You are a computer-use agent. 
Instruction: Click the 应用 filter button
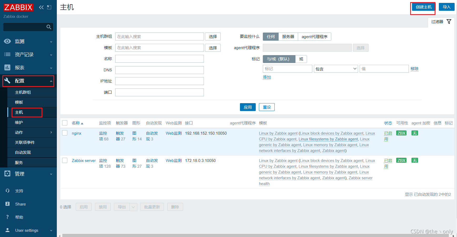tap(248, 107)
